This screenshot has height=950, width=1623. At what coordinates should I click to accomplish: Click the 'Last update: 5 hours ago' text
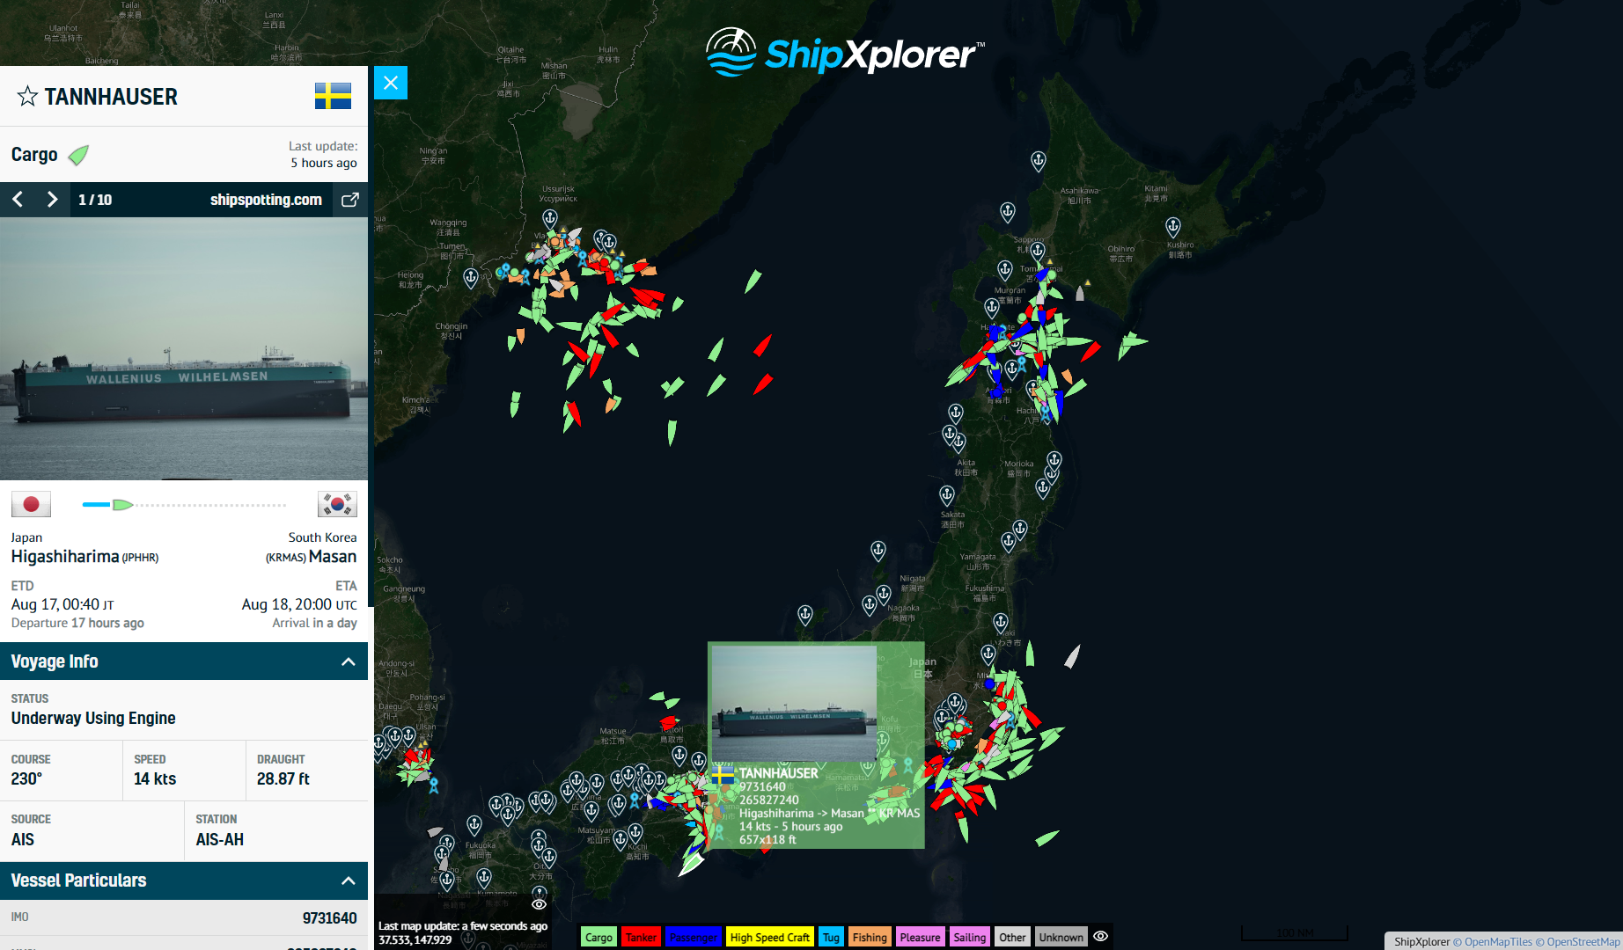pyautogui.click(x=323, y=154)
